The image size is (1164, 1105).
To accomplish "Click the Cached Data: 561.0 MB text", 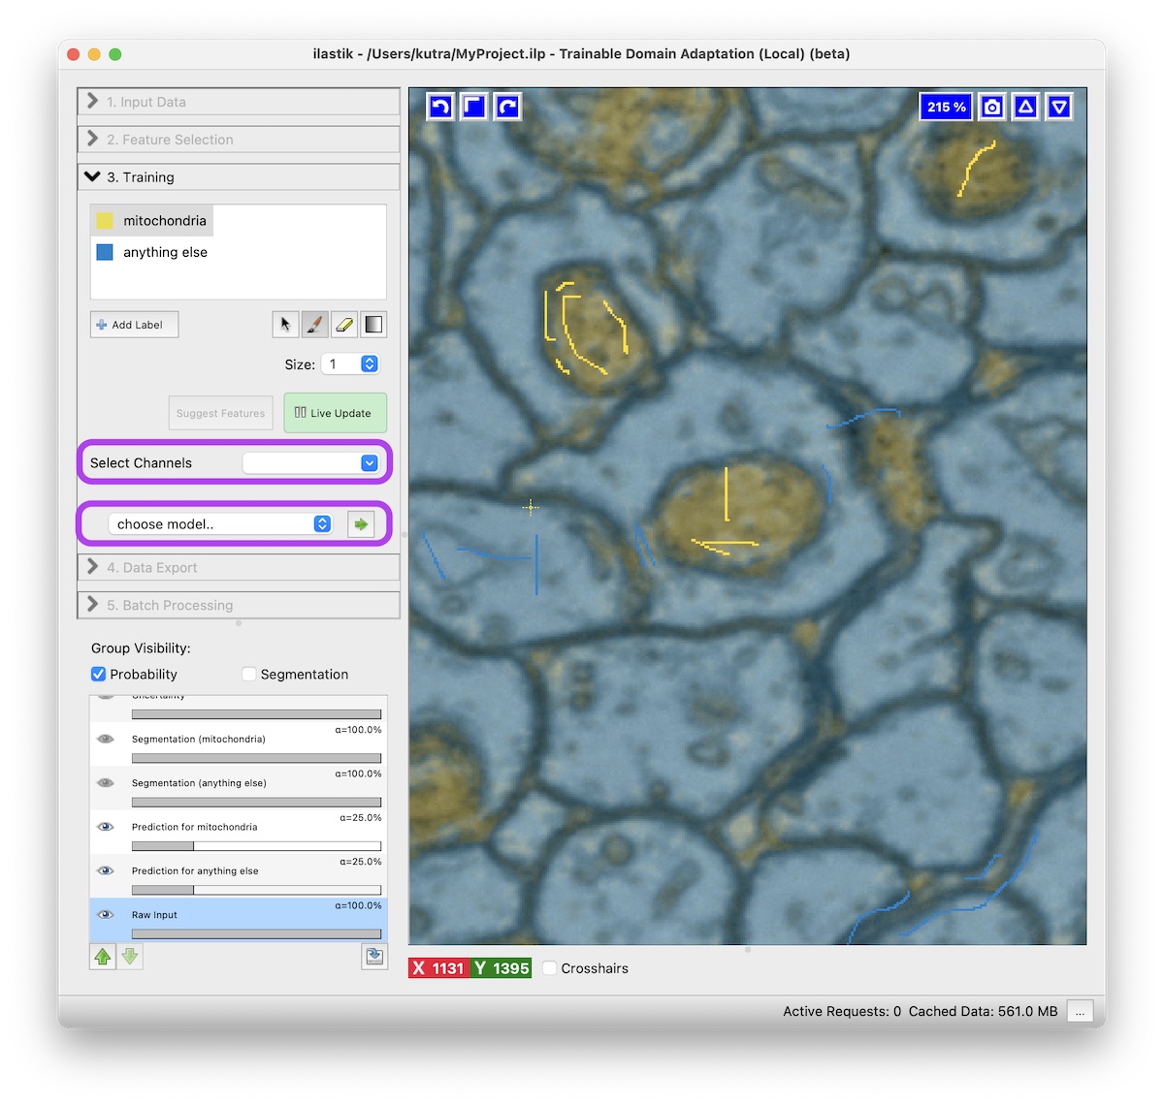I will click(983, 1011).
